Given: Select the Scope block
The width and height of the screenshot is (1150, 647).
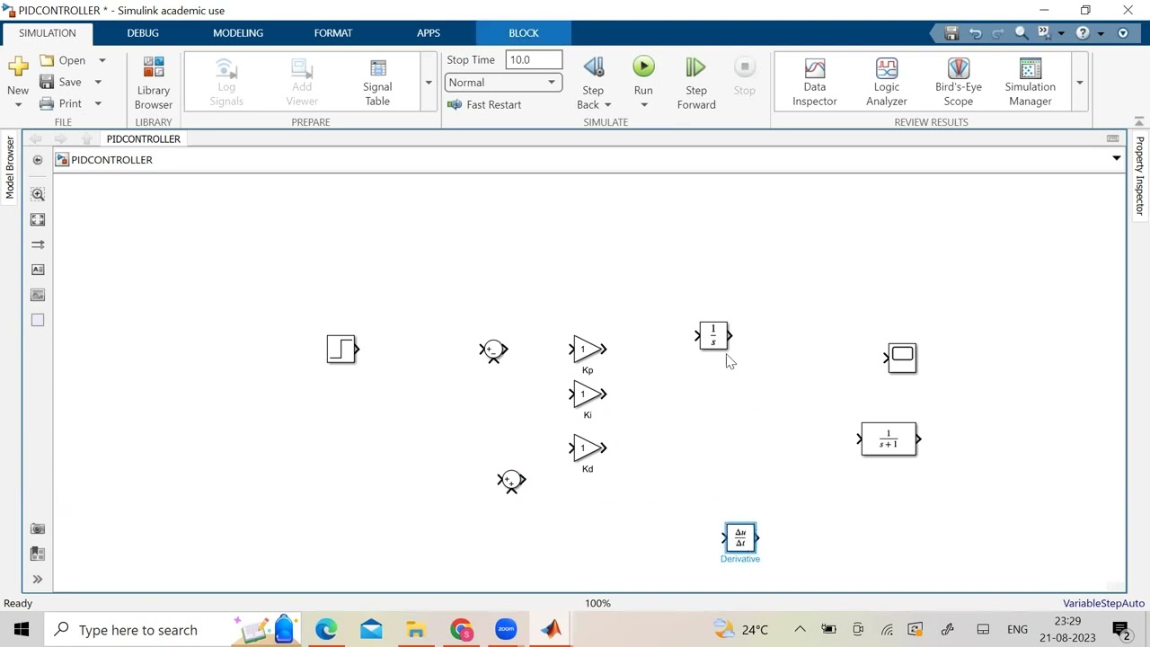Looking at the screenshot, I should coord(902,358).
